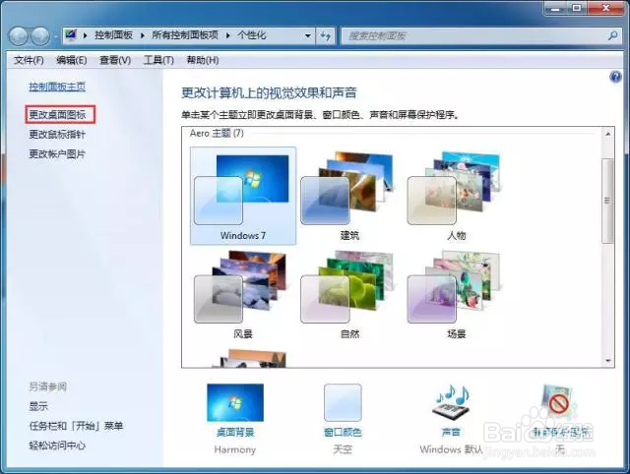Screen dimensions: 630x474
Task: Click the 桌面背景 text link
Action: (x=235, y=433)
